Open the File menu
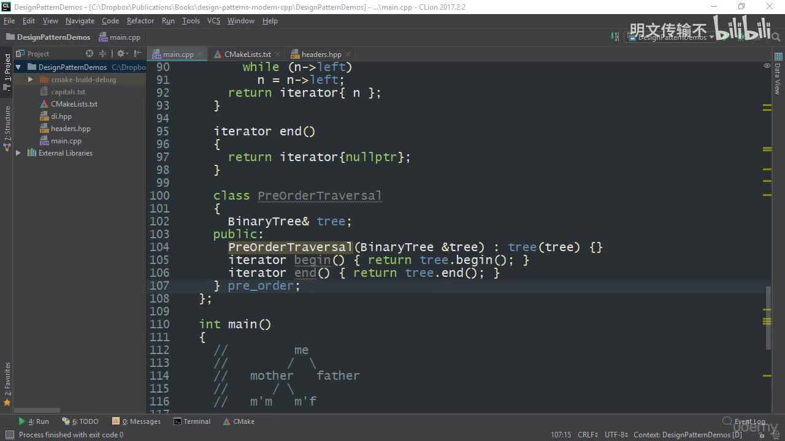The width and height of the screenshot is (785, 441). click(x=9, y=21)
